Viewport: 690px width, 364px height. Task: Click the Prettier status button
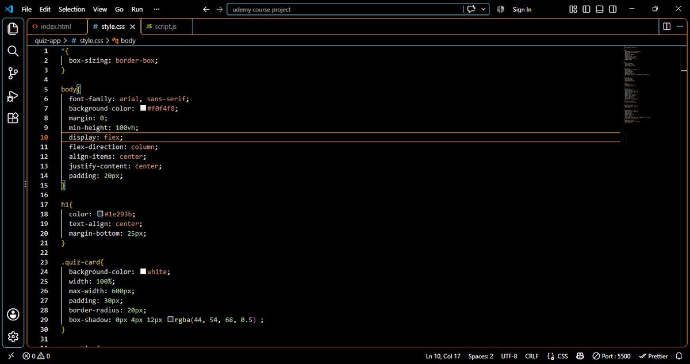[x=654, y=356]
